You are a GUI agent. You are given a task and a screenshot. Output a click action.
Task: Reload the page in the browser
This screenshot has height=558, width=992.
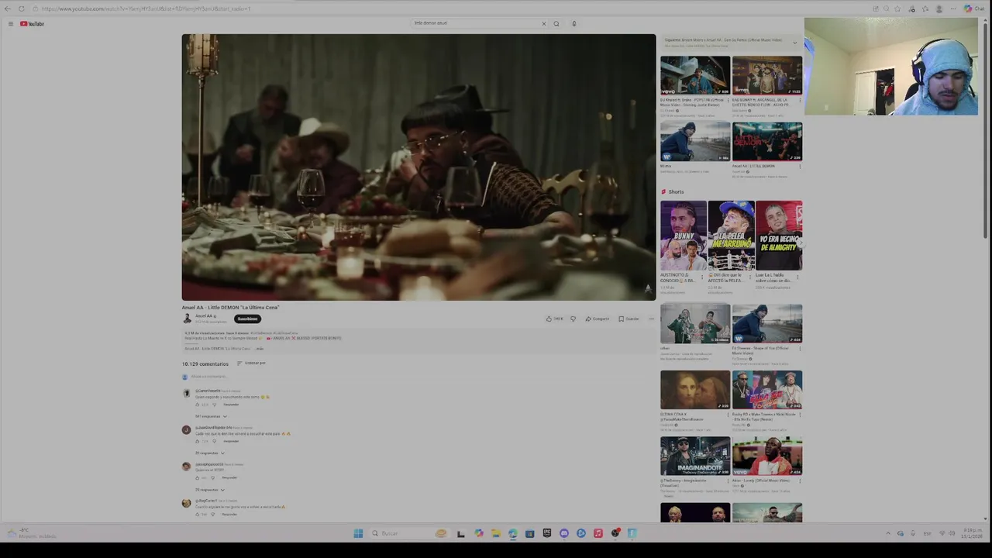22,9
